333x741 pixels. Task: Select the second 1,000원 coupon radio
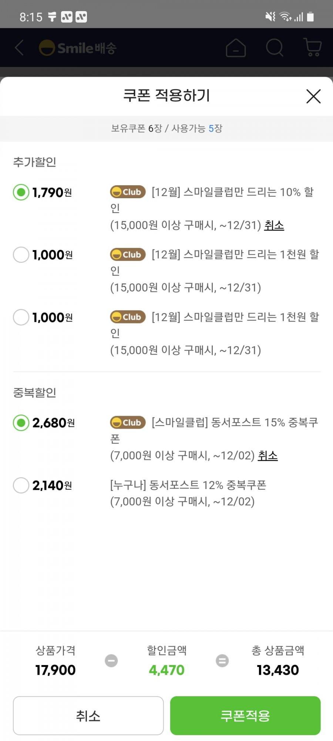tap(21, 317)
